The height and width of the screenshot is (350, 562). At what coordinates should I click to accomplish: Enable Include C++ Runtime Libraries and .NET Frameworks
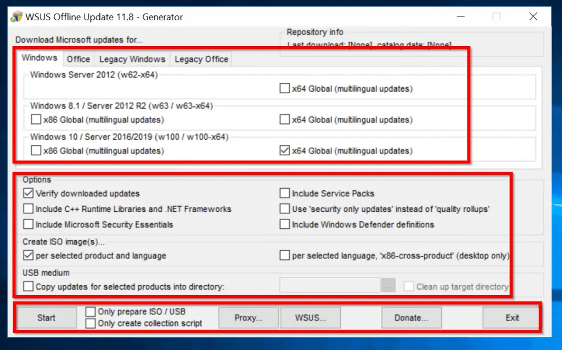pos(28,208)
